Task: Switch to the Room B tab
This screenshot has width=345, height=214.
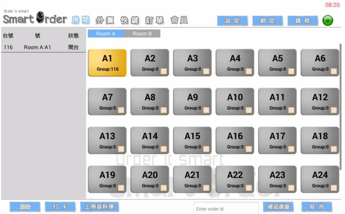Action: [x=142, y=34]
